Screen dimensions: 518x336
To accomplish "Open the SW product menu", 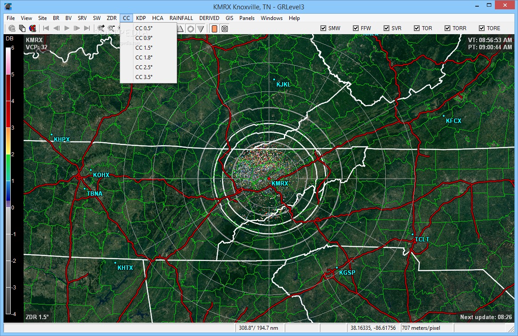I will (x=97, y=18).
